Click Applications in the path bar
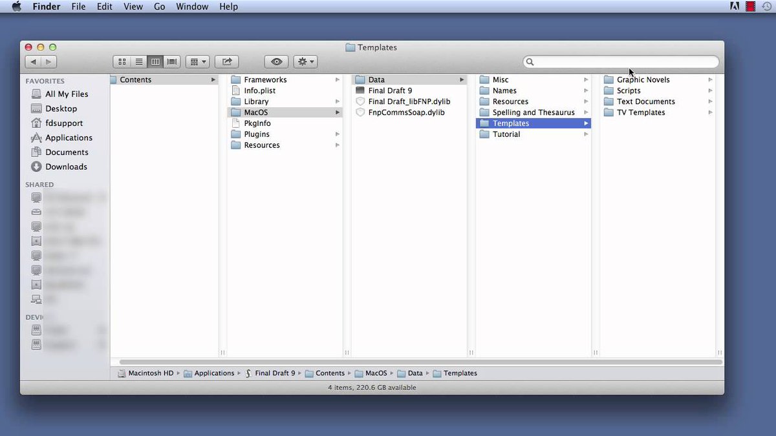 pyautogui.click(x=209, y=373)
